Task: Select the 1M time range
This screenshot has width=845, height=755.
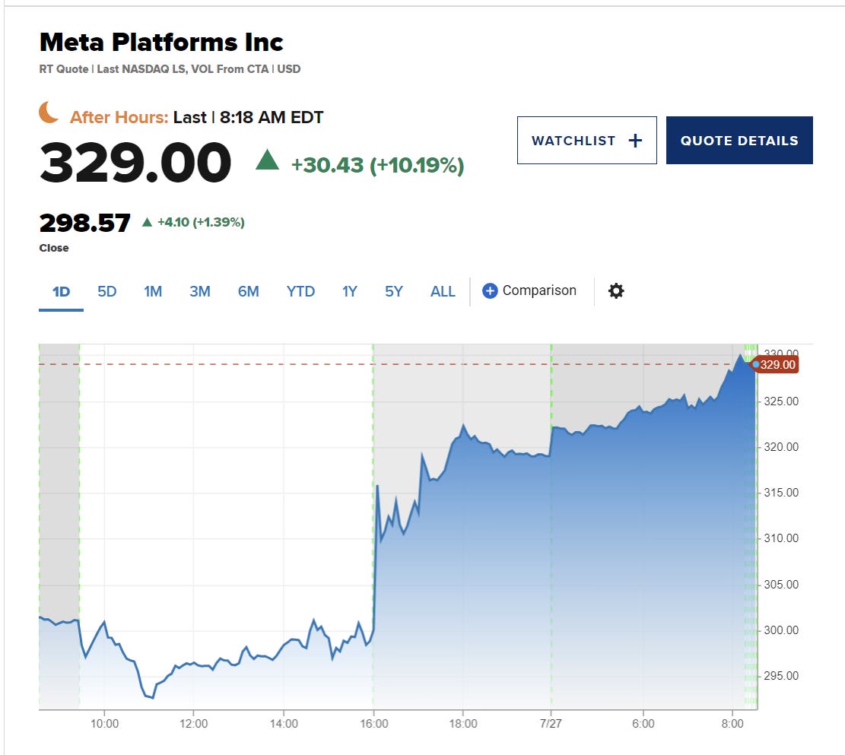Action: click(153, 291)
